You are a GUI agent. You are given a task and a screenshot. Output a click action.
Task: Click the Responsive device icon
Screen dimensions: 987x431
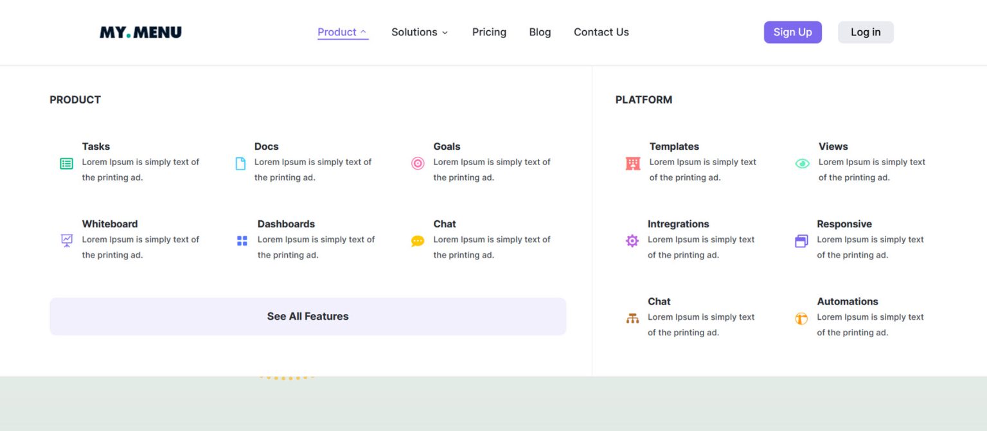(801, 240)
